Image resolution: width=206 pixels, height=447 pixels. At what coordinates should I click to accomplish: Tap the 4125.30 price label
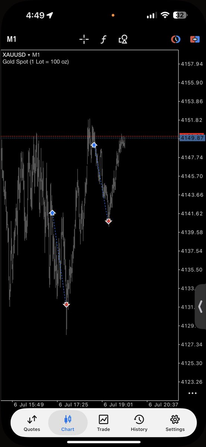point(191,363)
